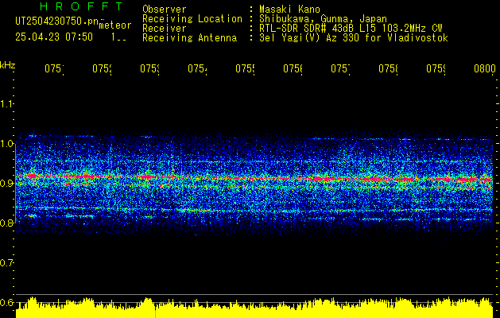Click the 0800 time marker

click(x=485, y=69)
